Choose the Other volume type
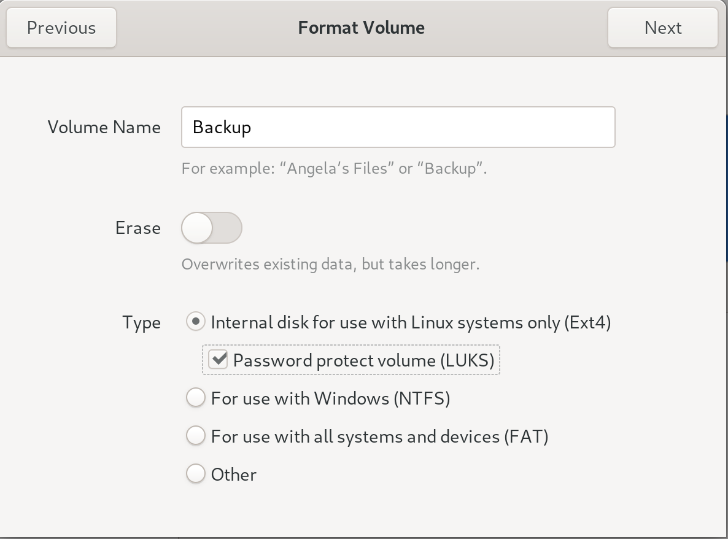Viewport: 728px width, 539px height. 195,473
